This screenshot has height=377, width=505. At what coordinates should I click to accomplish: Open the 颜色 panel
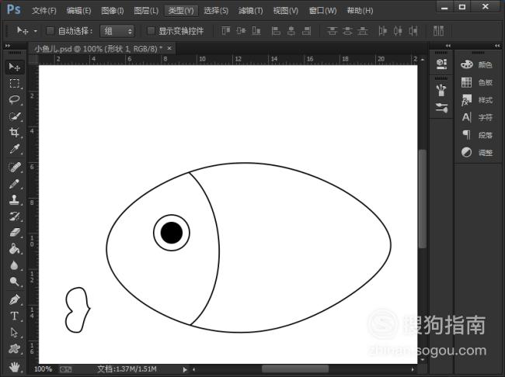click(x=476, y=64)
